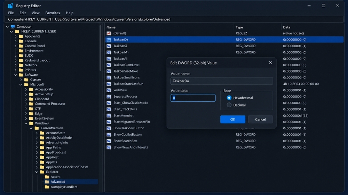Click the Computer icon in the tree
This screenshot has height=195, width=348.
pyautogui.click(x=13, y=27)
